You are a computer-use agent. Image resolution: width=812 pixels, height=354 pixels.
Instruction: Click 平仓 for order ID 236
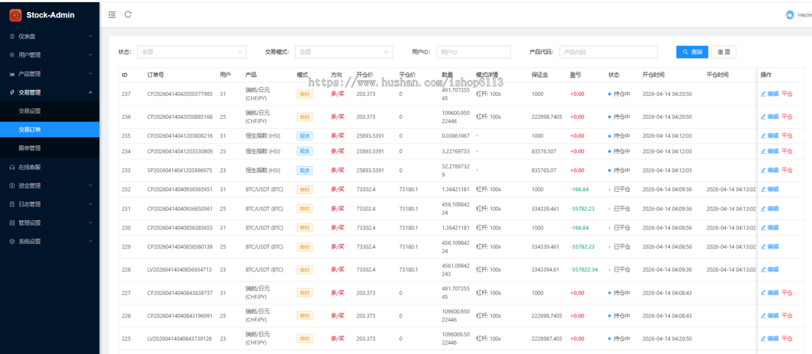tap(787, 117)
